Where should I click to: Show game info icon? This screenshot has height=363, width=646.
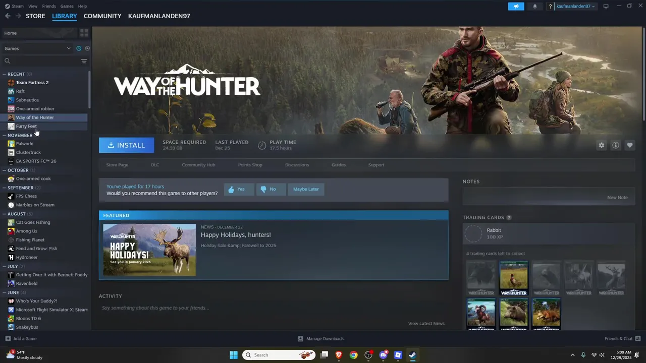615,145
